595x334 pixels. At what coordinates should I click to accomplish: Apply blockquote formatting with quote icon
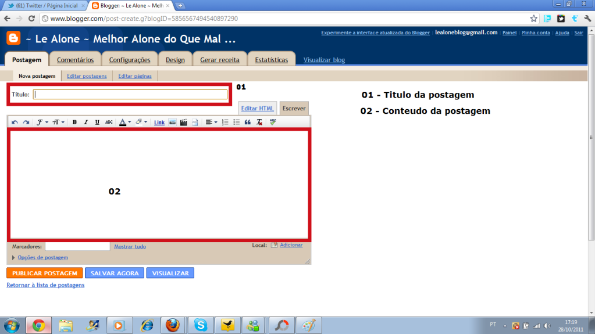click(247, 123)
